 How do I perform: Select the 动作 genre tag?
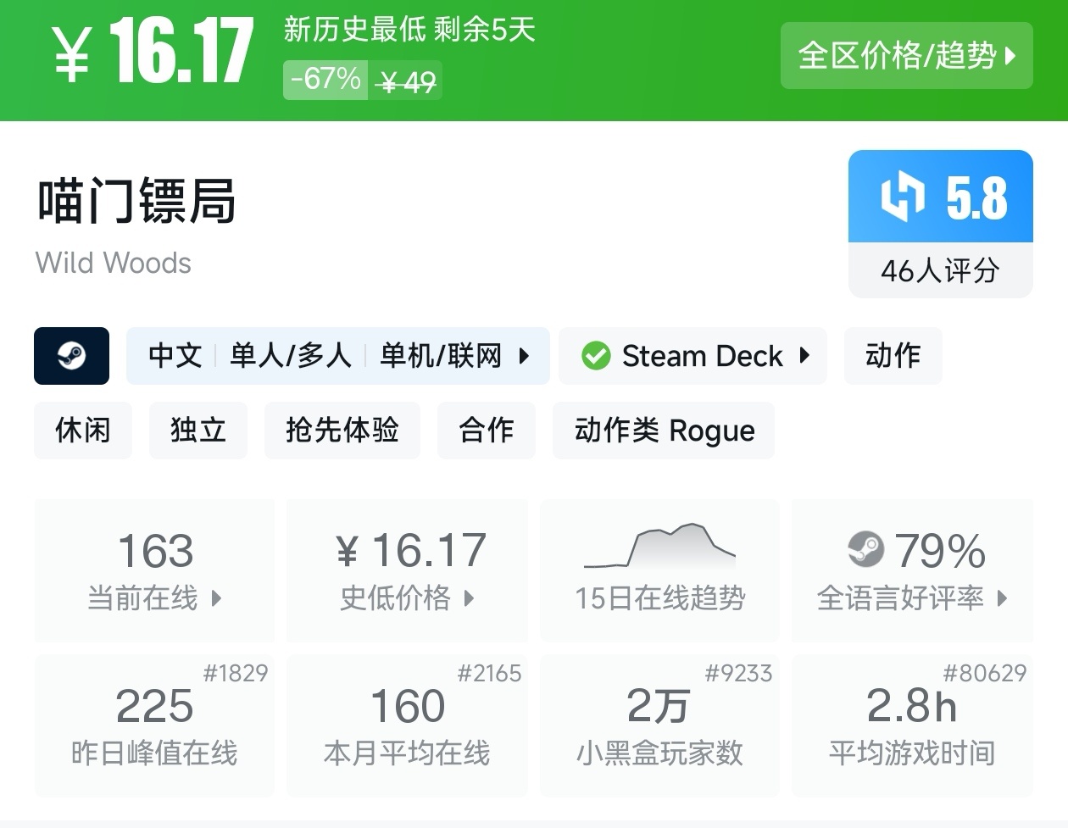893,356
